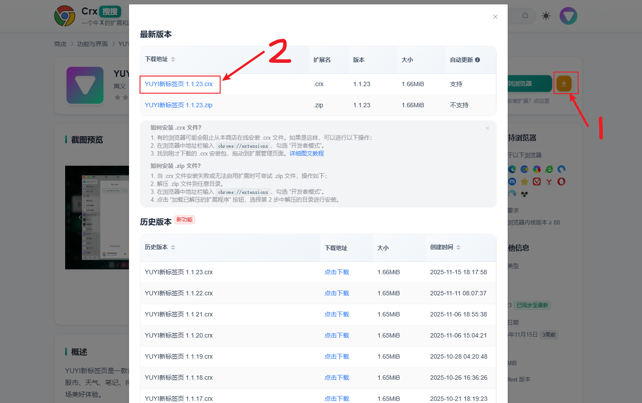Click the 点这里 help link
The width and height of the screenshot is (642, 403).
click(542, 101)
